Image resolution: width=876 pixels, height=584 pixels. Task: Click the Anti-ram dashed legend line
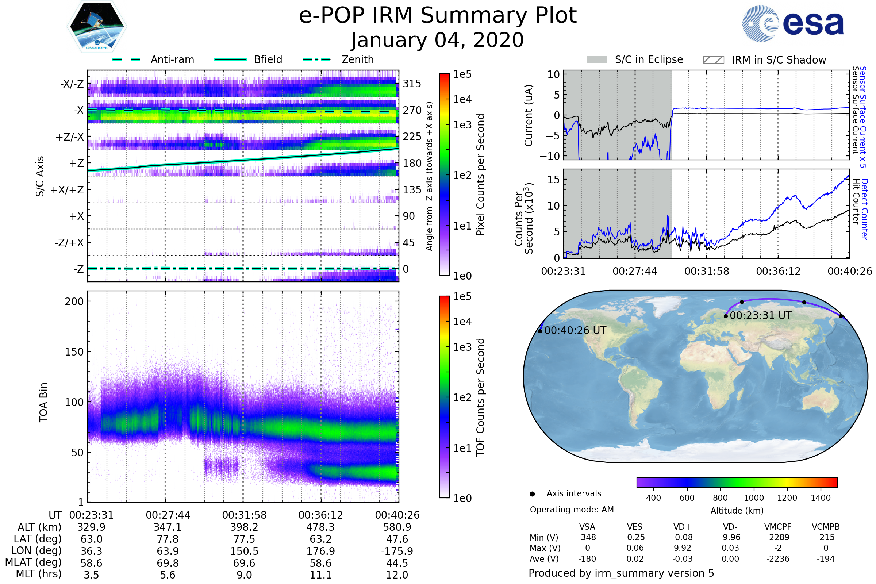click(x=126, y=59)
